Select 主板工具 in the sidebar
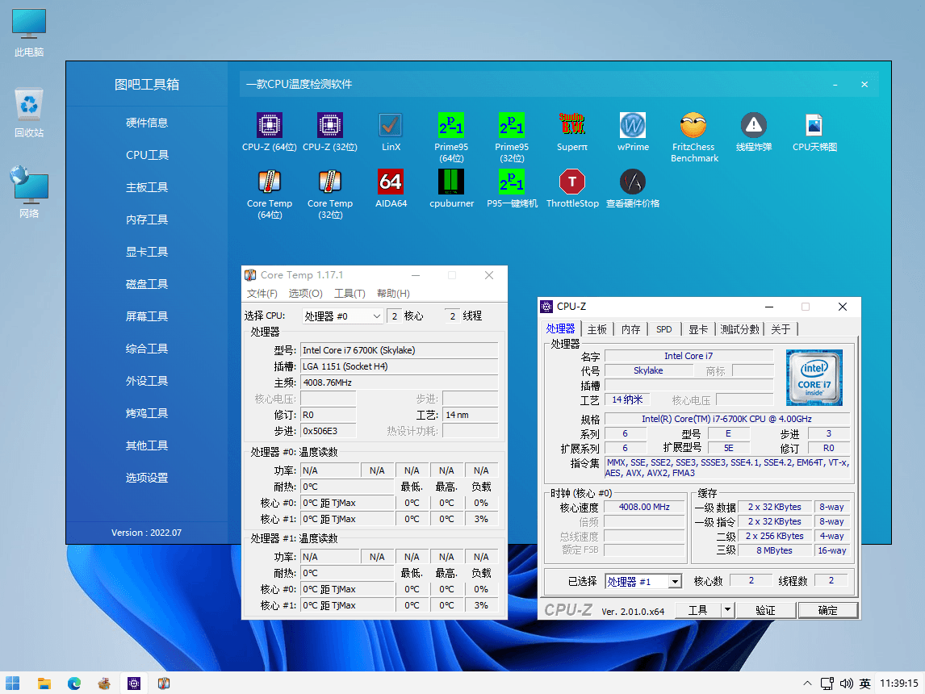Viewport: 925px width, 694px height. [147, 187]
